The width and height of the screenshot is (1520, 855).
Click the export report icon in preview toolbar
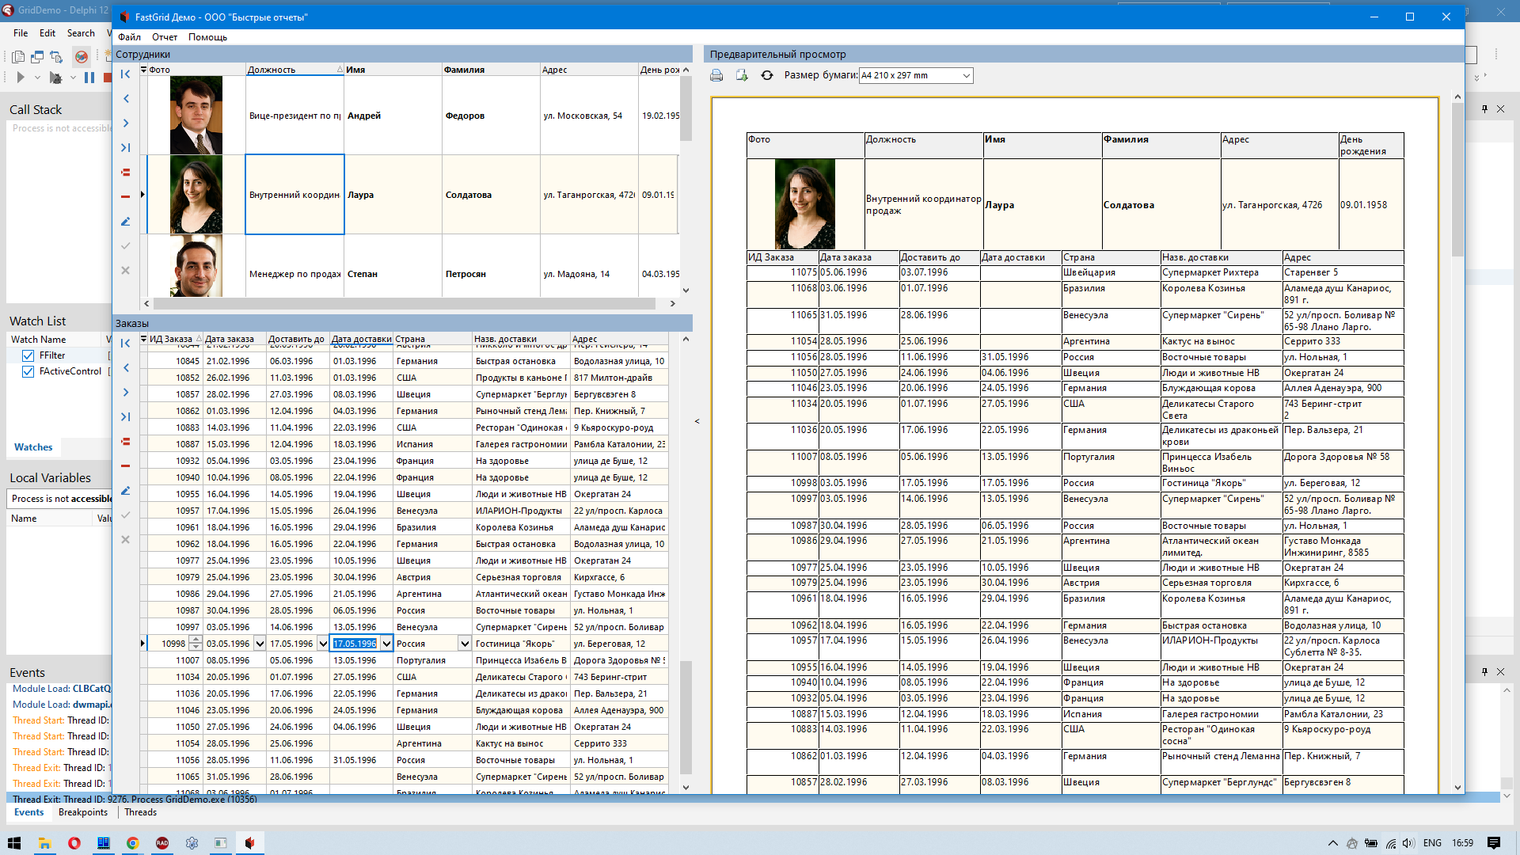[742, 75]
